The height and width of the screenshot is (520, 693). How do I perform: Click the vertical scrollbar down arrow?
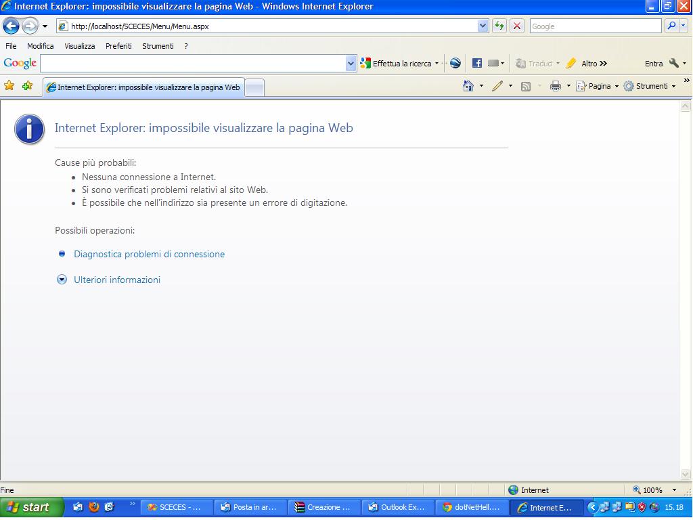click(685, 474)
